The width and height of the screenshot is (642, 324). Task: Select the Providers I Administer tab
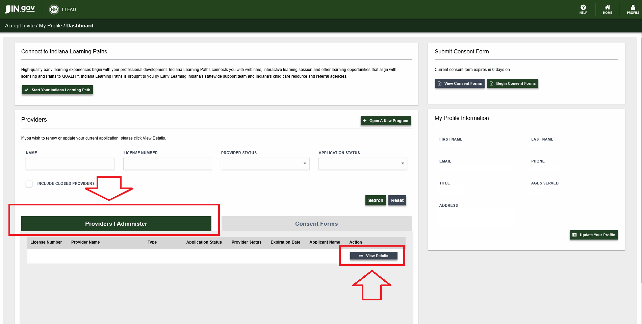click(x=116, y=224)
